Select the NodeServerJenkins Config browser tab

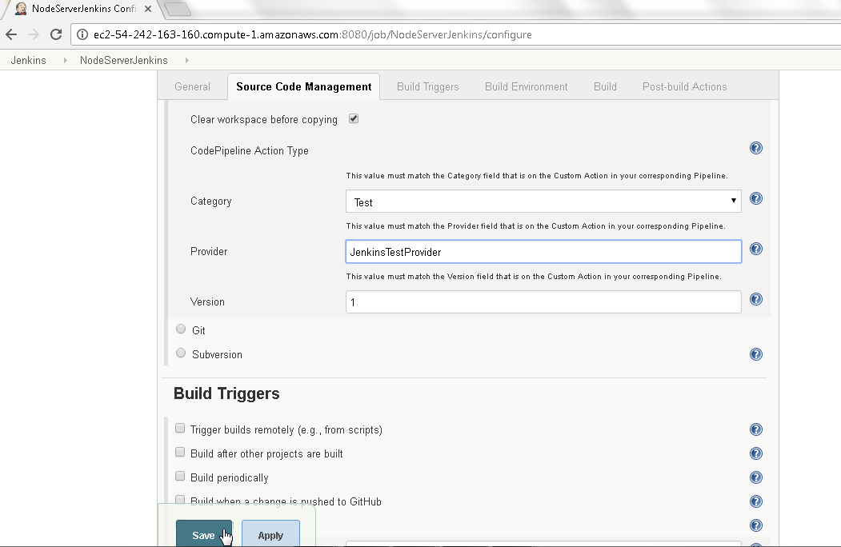pyautogui.click(x=84, y=9)
